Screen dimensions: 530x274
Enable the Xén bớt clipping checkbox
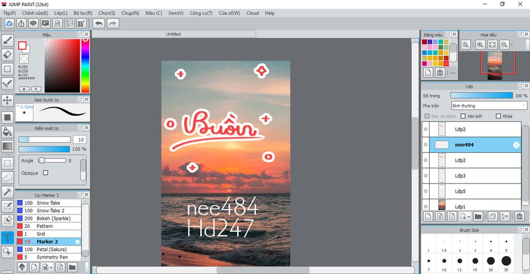tap(463, 116)
